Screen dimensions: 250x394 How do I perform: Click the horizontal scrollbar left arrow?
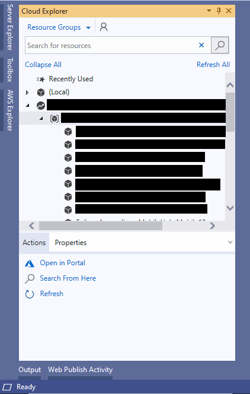(x=32, y=226)
